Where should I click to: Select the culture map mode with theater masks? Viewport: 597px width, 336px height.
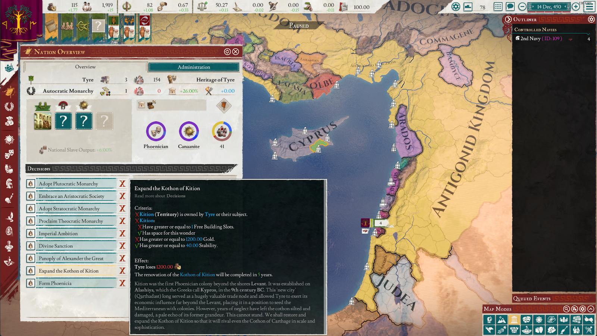[x=526, y=320]
